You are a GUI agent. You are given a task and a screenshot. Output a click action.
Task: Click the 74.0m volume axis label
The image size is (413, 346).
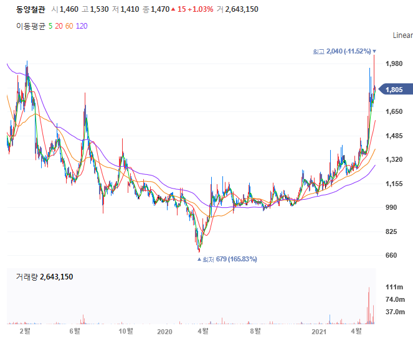[395, 299]
